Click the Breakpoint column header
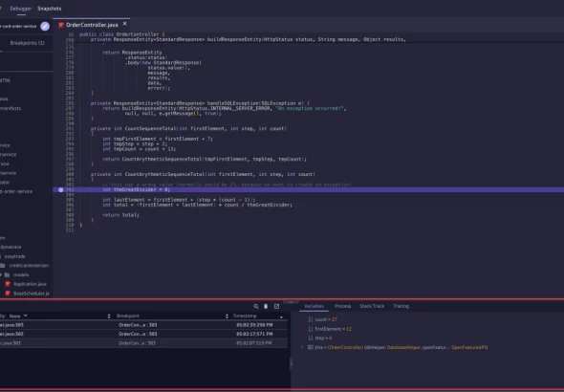 click(128, 316)
